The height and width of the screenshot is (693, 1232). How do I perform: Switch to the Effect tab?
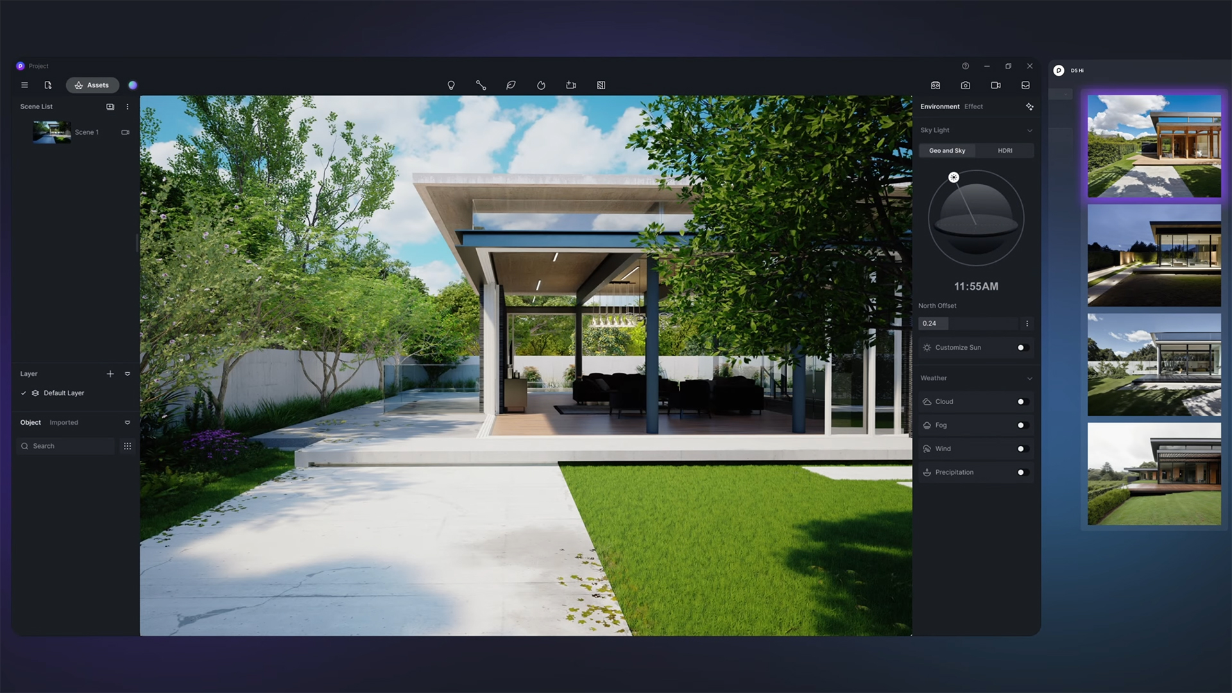point(973,107)
